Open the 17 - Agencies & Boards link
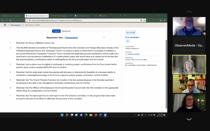This screenshot has height=131, width=210. coord(132,54)
